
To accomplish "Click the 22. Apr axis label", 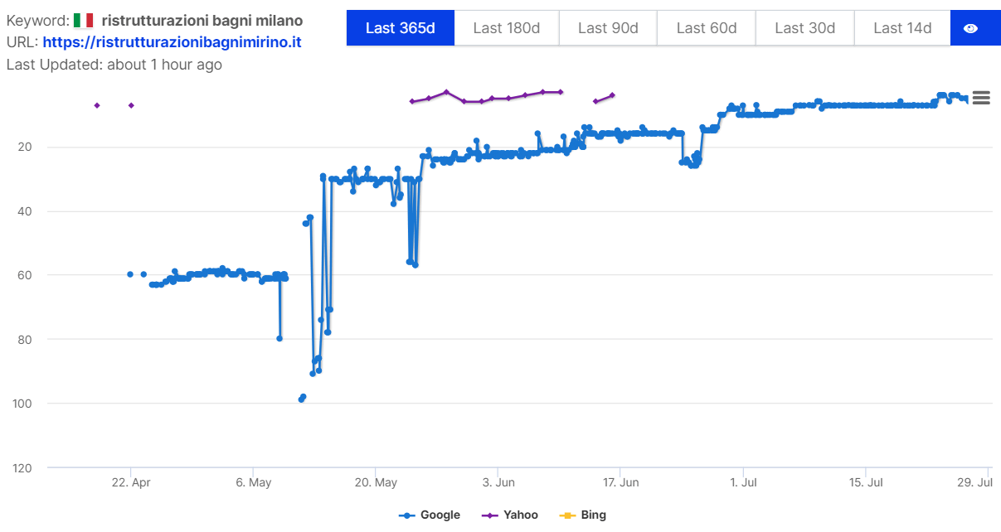I will point(130,482).
